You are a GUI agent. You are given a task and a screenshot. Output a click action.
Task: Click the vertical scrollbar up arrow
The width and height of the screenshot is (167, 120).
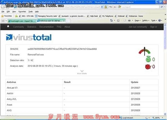click(165, 25)
